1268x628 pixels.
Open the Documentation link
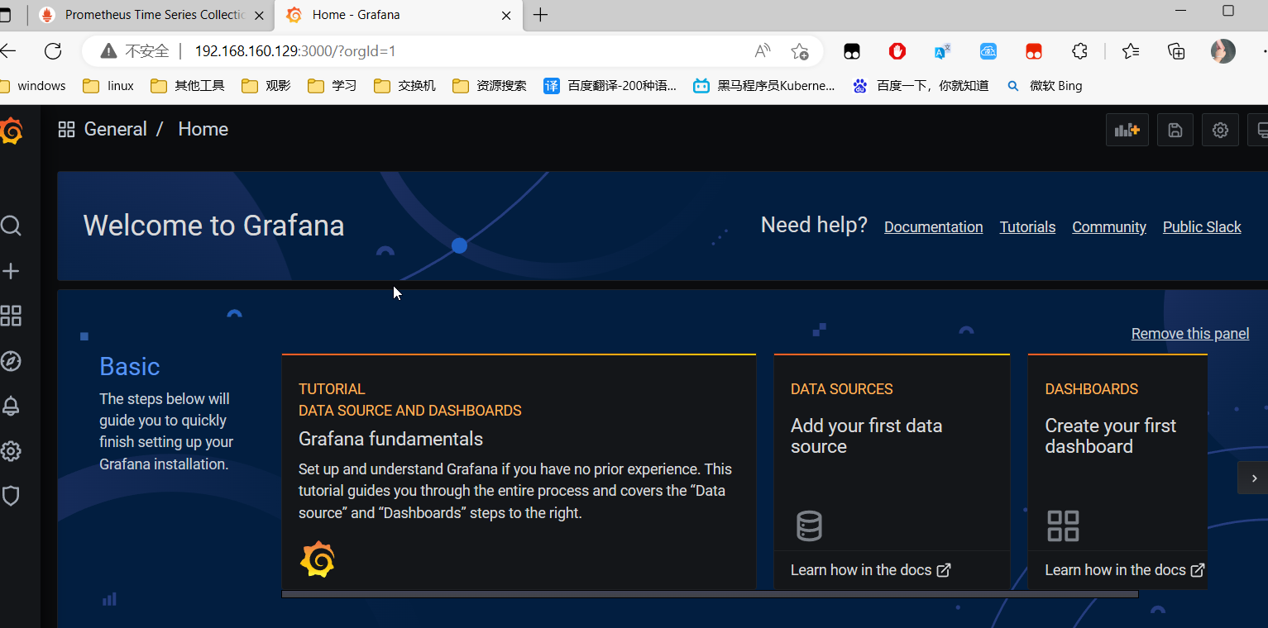(933, 227)
